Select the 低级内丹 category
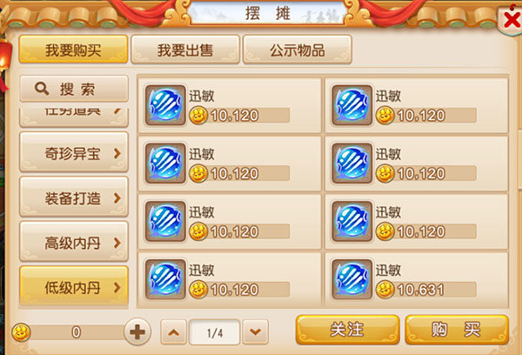The image size is (522, 355). pos(74,286)
